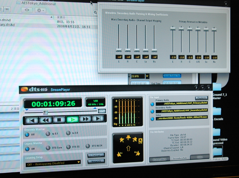Expand the 23.976 frame rate dropdown
Viewport: 239px width, 178px height.
point(147,76)
